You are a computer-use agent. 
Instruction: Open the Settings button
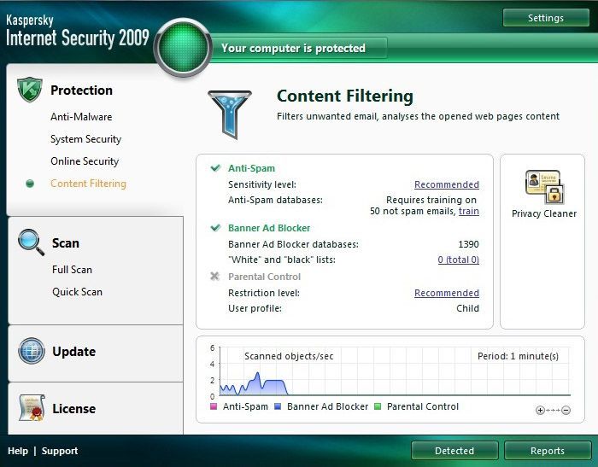[546, 18]
